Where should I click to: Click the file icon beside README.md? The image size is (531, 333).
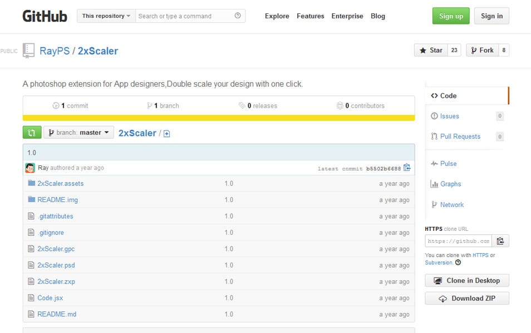point(31,314)
